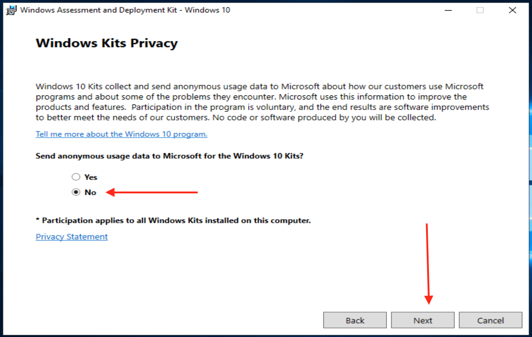The image size is (532, 337).
Task: Click the "Yes" option label text
Action: click(x=91, y=177)
